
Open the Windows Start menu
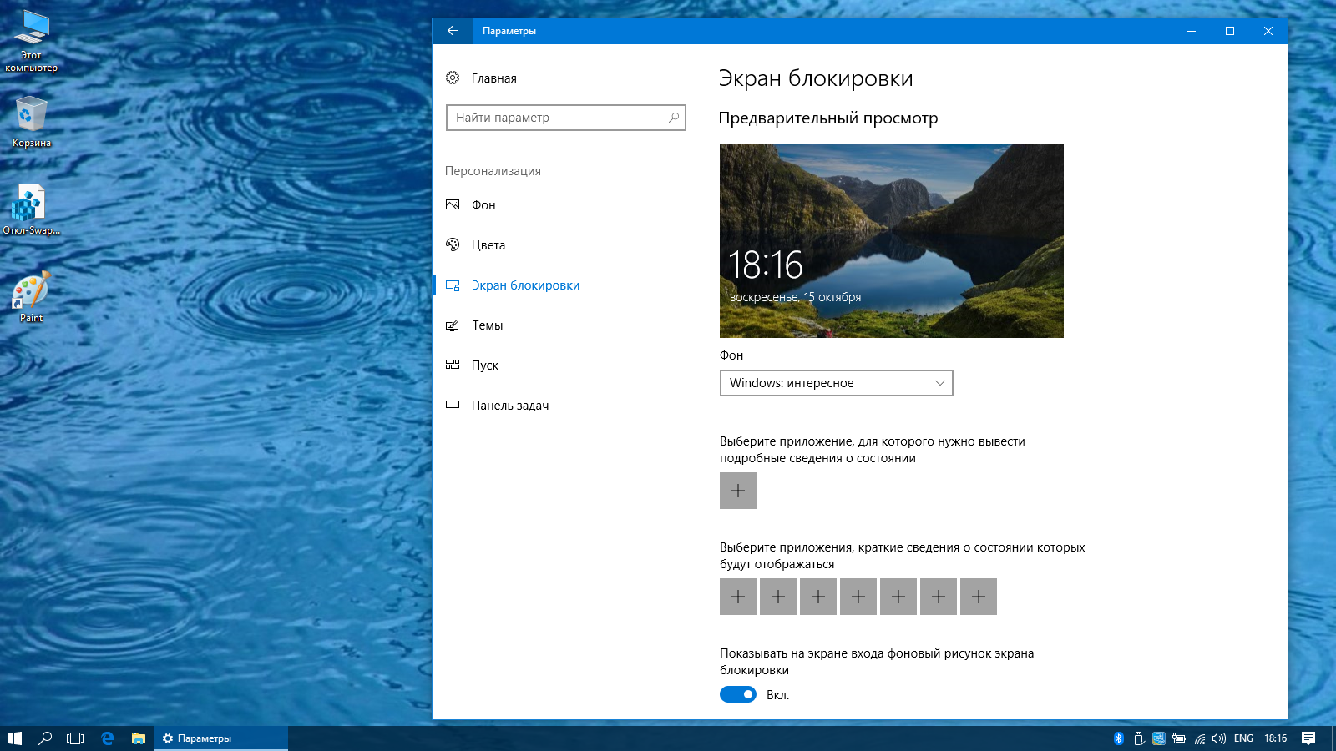coord(15,738)
